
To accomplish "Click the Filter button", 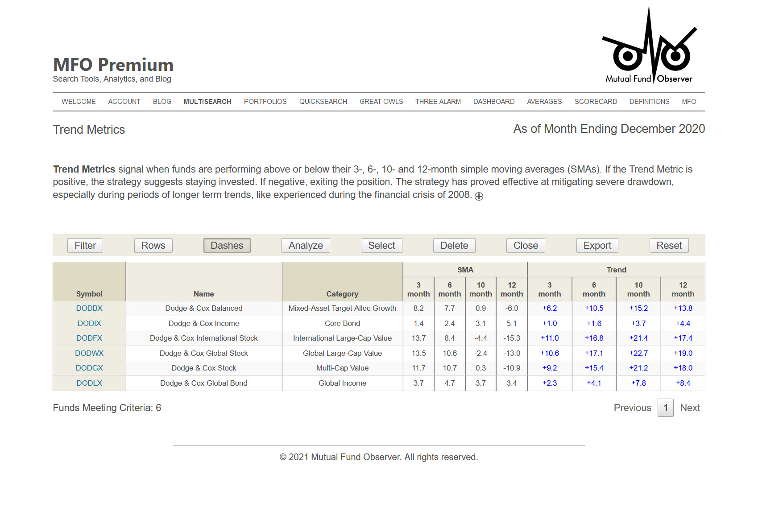I will click(x=85, y=246).
